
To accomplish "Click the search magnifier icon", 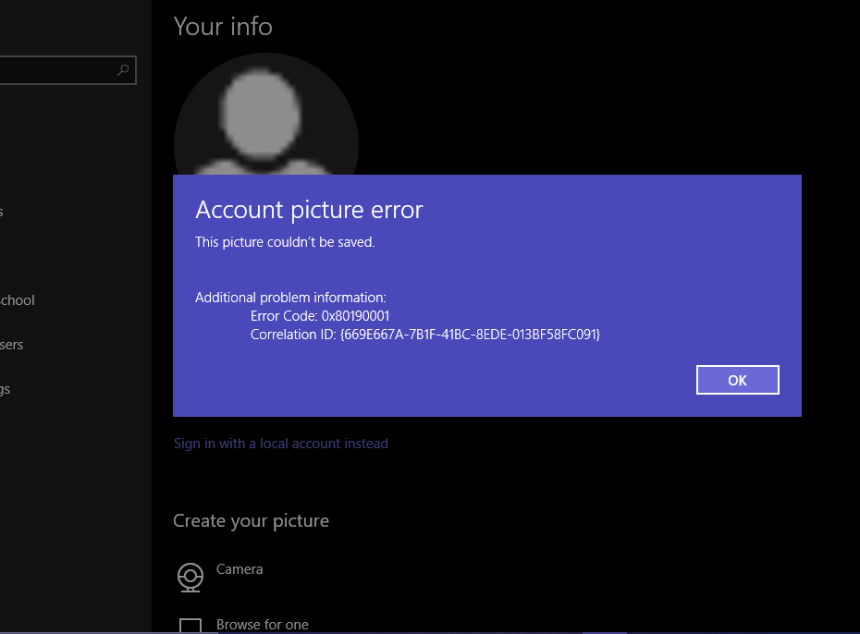I will (123, 69).
